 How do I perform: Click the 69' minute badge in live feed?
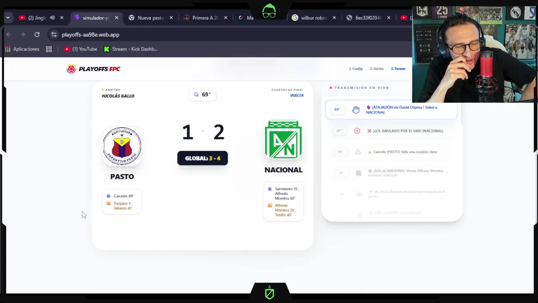coord(337,109)
